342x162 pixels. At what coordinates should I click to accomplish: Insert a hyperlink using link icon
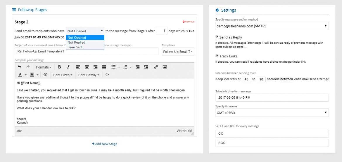coord(156,67)
